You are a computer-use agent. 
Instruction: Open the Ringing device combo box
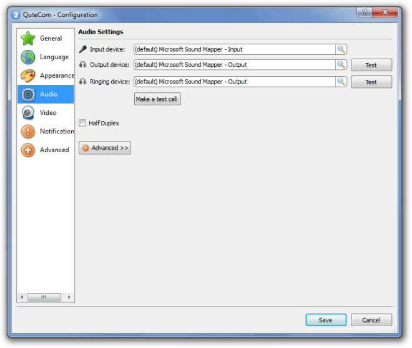click(240, 82)
